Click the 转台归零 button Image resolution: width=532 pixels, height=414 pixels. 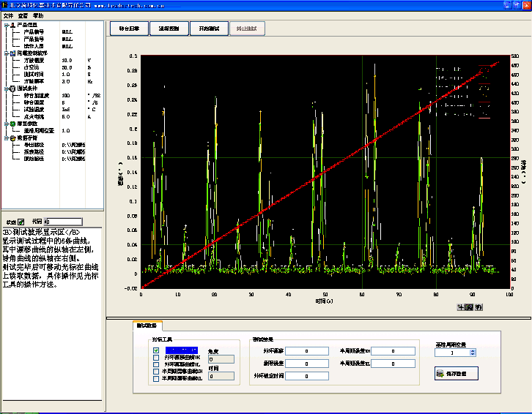coord(128,29)
